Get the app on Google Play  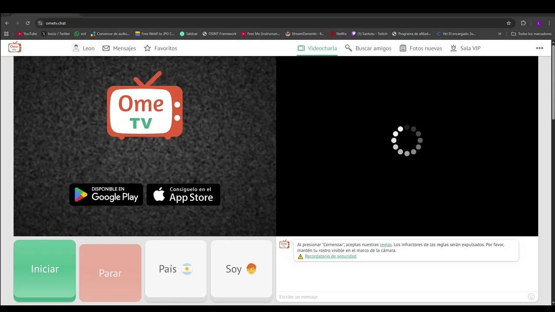(x=106, y=194)
